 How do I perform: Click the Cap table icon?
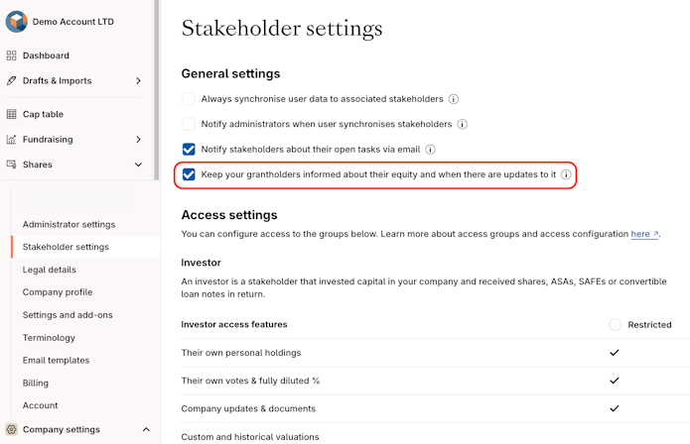pos(12,114)
